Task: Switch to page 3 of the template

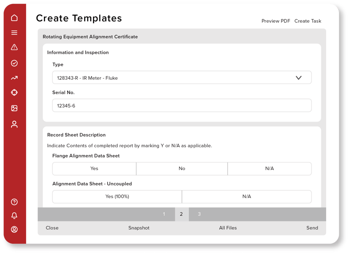Action: point(199,214)
